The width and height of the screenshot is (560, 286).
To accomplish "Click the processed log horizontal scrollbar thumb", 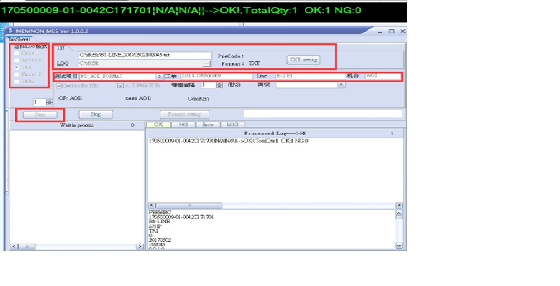I will [x=189, y=206].
